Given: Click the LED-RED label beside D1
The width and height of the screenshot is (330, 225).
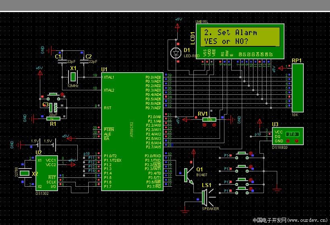Looking at the screenshot, I should pos(191,56).
